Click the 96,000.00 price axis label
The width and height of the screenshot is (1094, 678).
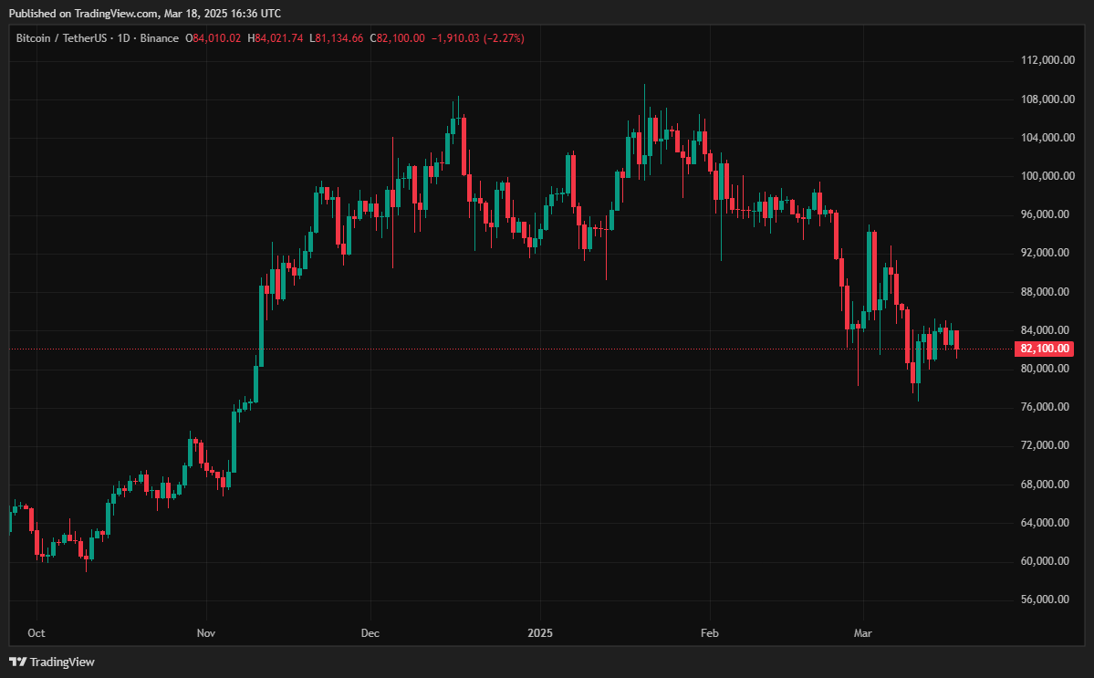1045,214
